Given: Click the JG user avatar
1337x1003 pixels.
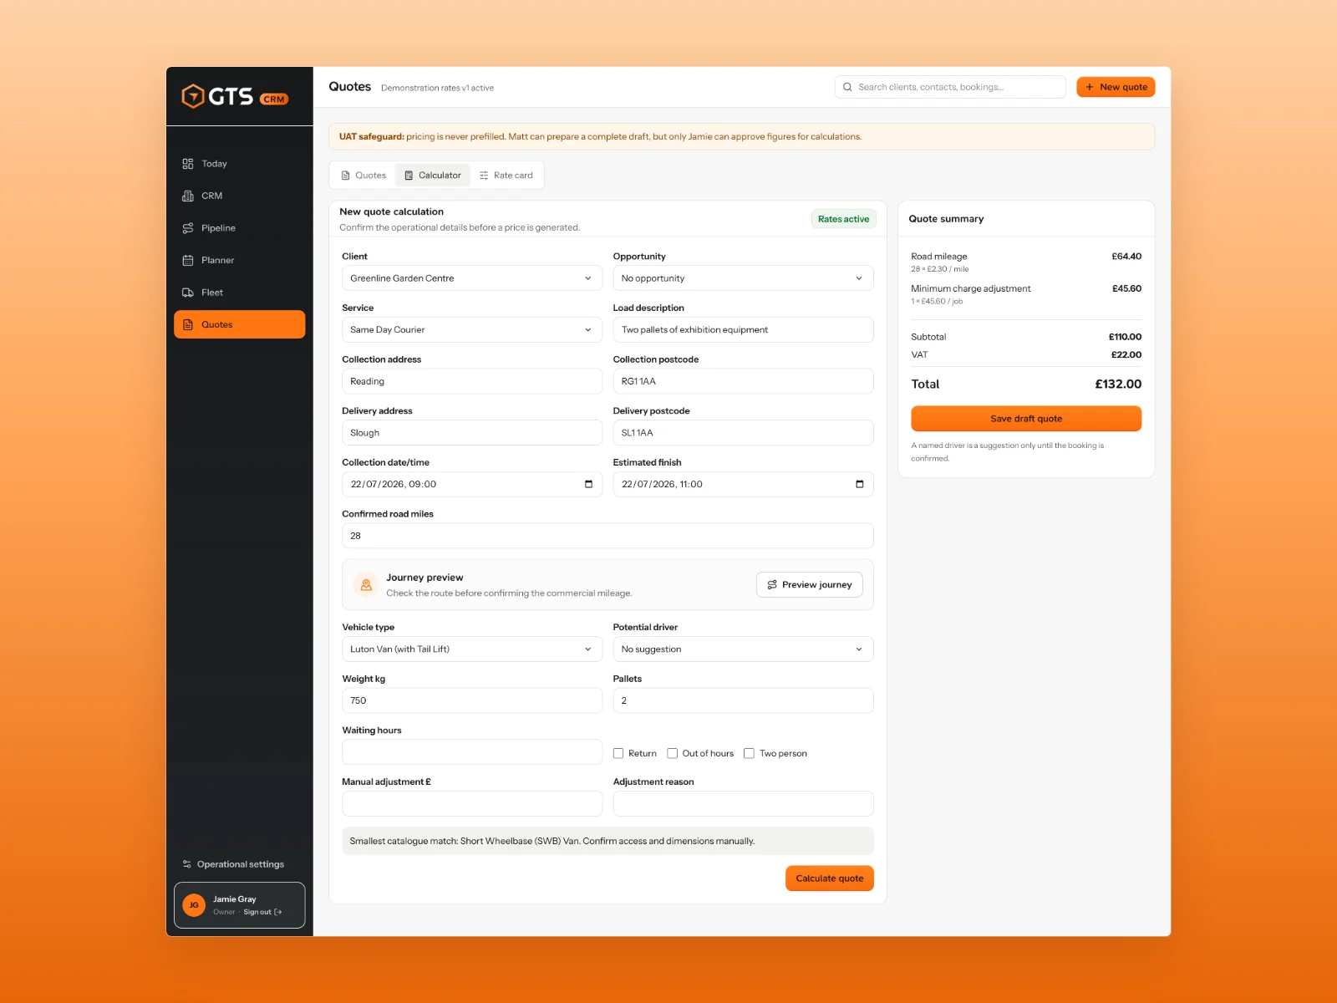Looking at the screenshot, I should (x=194, y=905).
